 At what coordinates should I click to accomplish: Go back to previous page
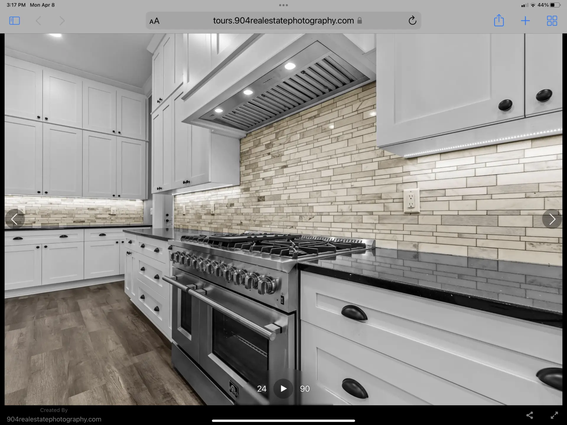click(39, 21)
